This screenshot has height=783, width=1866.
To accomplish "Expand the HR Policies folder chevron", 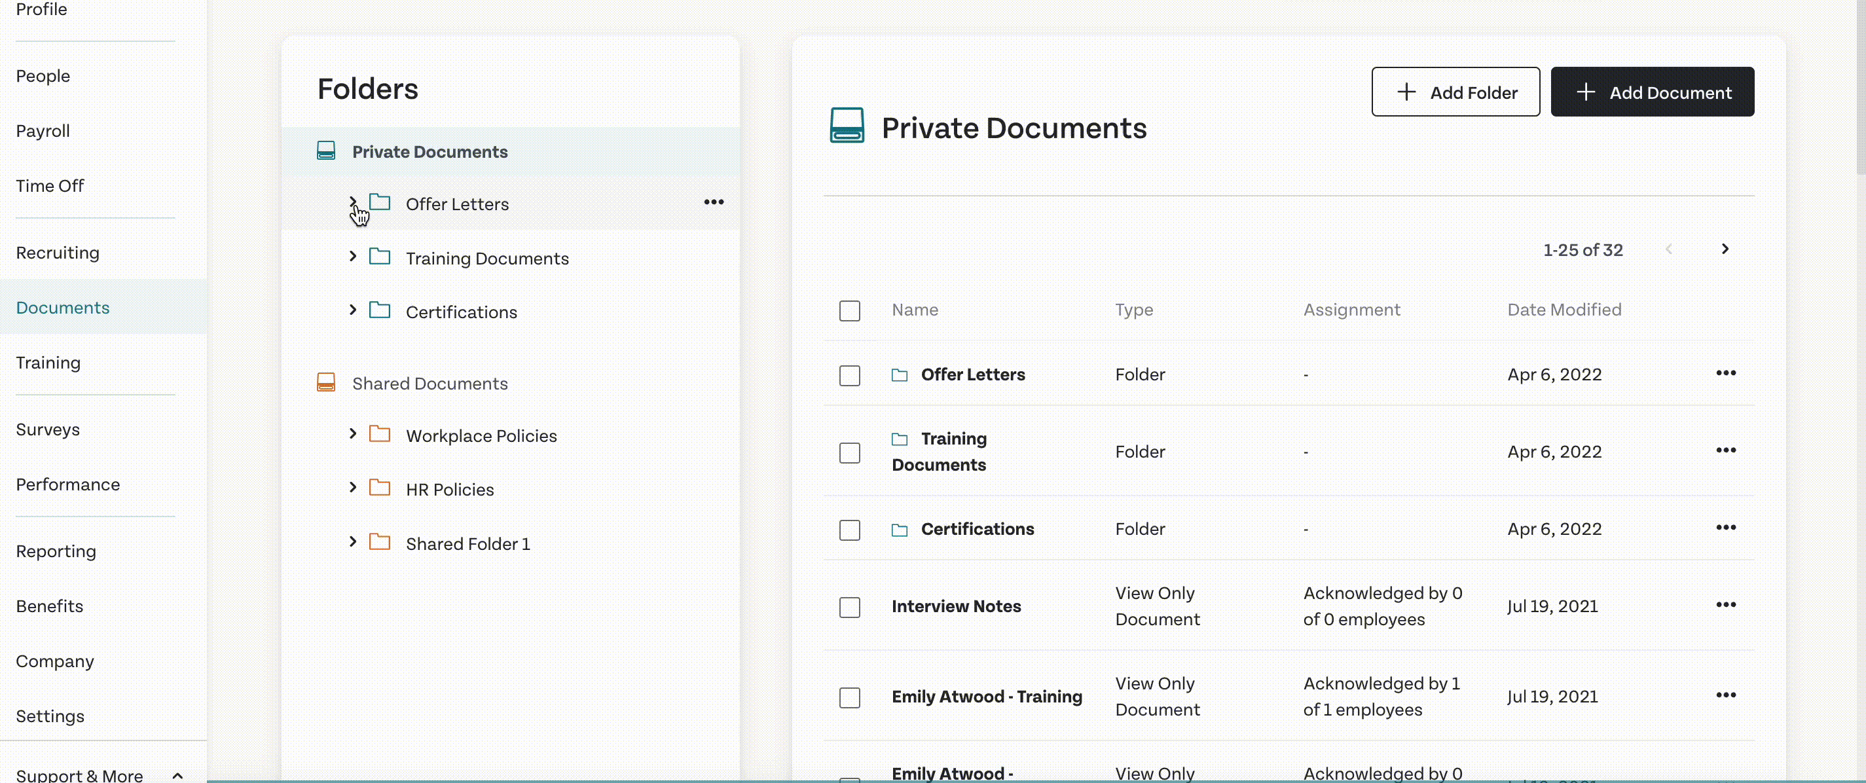I will click(x=353, y=488).
